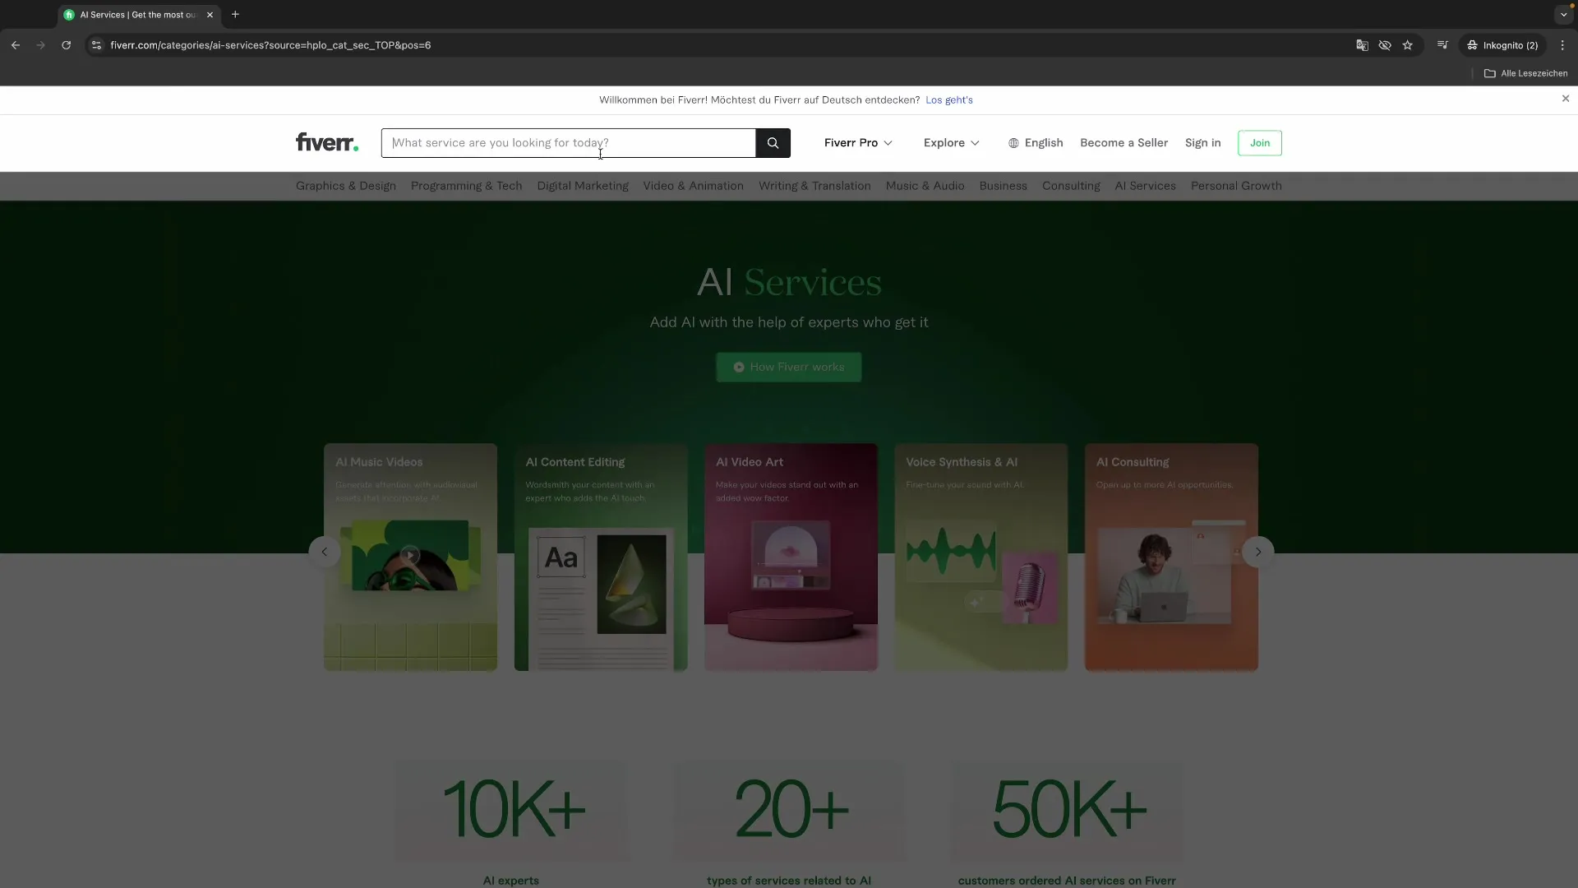The width and height of the screenshot is (1578, 888).
Task: Open the AI Video Art card
Action: point(791,557)
